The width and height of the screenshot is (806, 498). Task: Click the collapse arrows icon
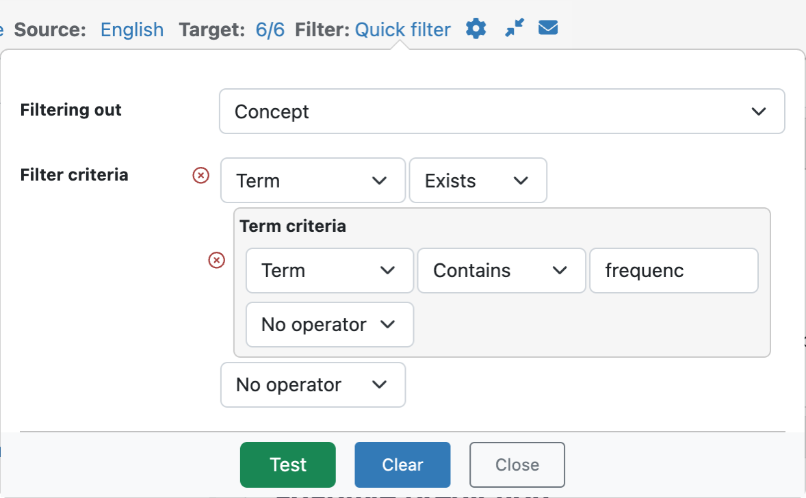tap(515, 28)
